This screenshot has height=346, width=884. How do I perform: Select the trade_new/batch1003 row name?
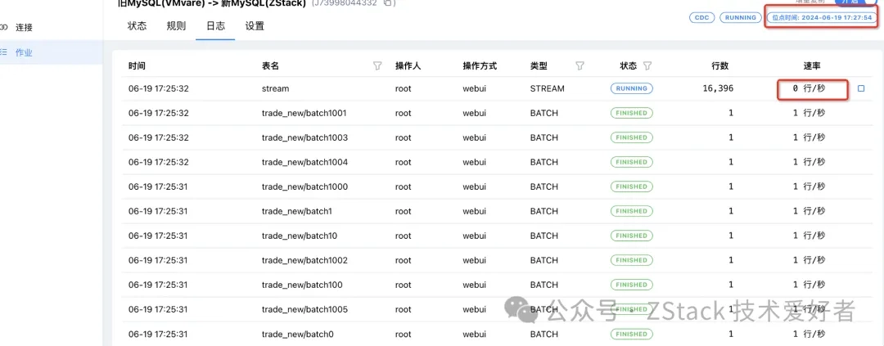pos(305,137)
